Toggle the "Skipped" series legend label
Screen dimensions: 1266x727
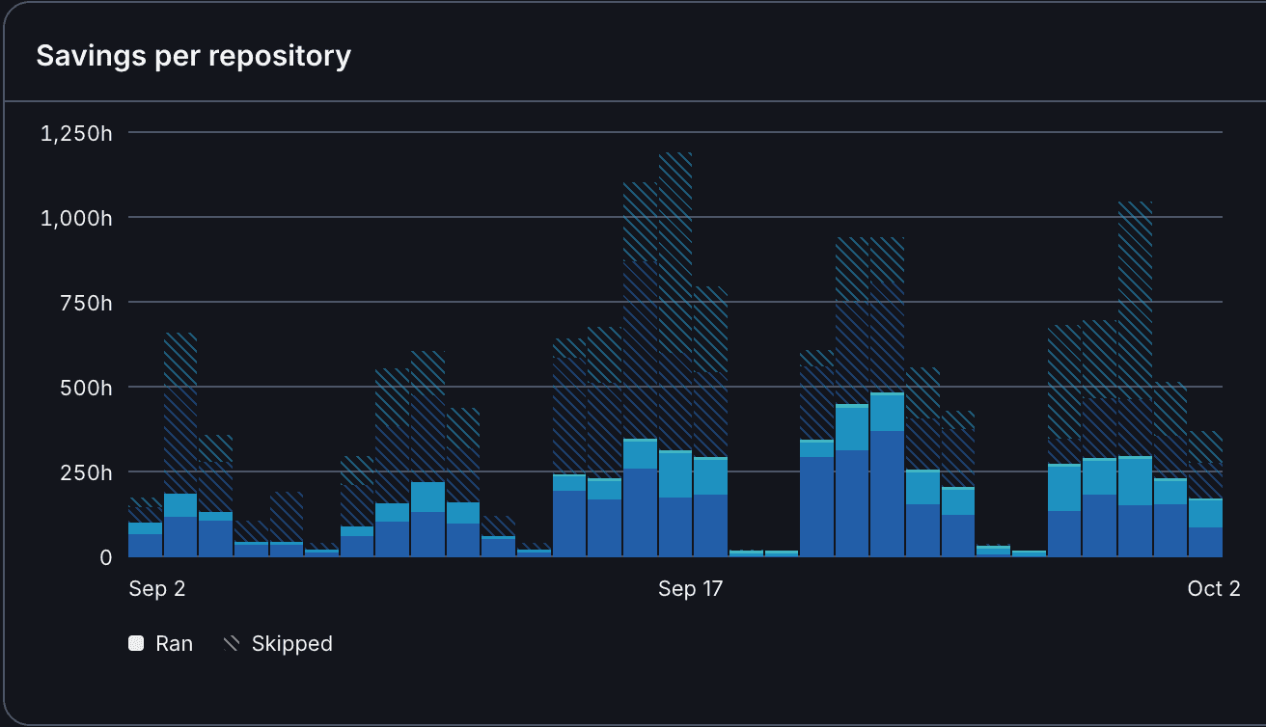pos(291,644)
